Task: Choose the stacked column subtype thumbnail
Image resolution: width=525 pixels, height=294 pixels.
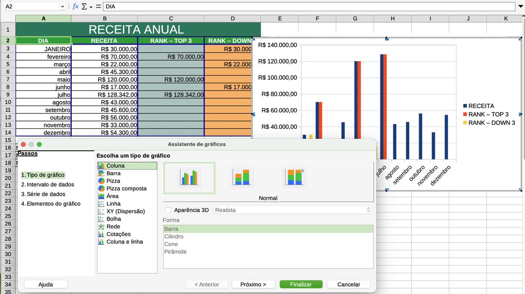Action: pyautogui.click(x=242, y=178)
